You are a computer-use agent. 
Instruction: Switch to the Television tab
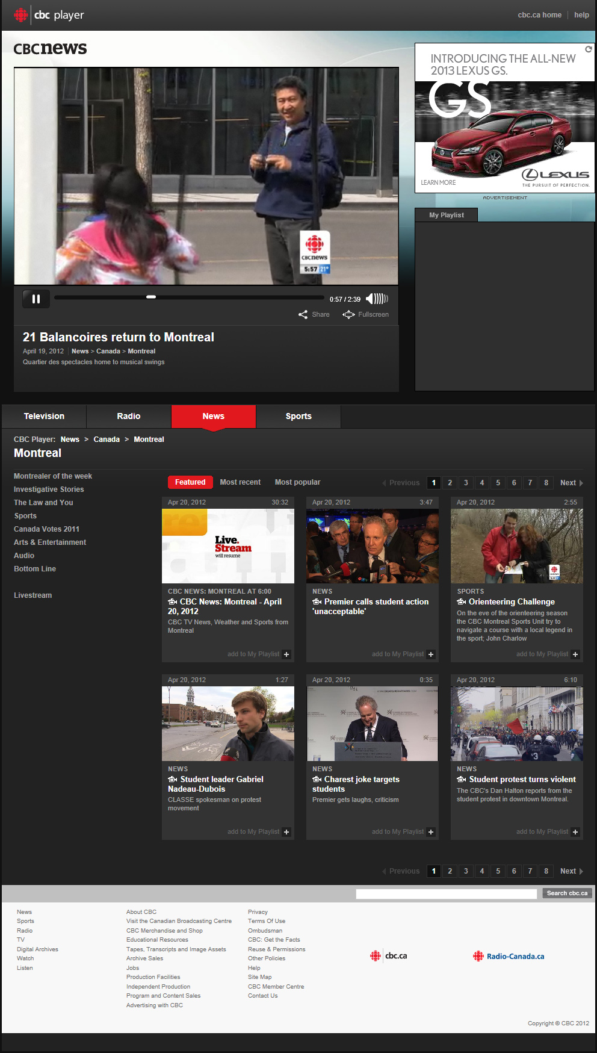(x=44, y=416)
